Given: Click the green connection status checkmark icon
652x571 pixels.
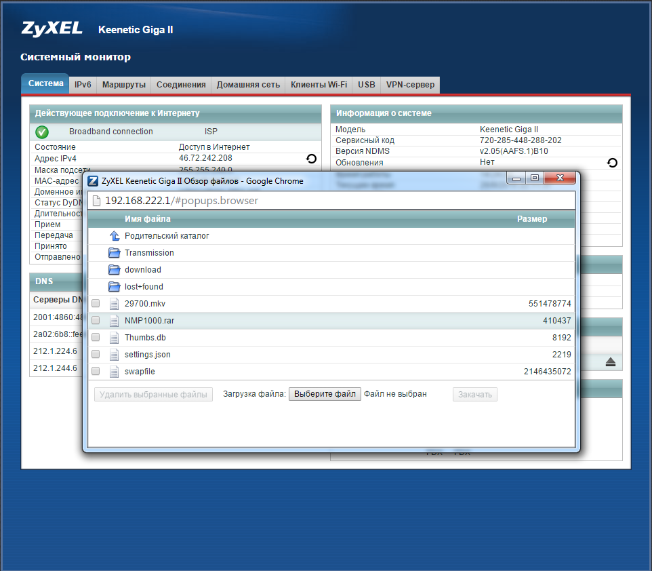Looking at the screenshot, I should tap(42, 132).
